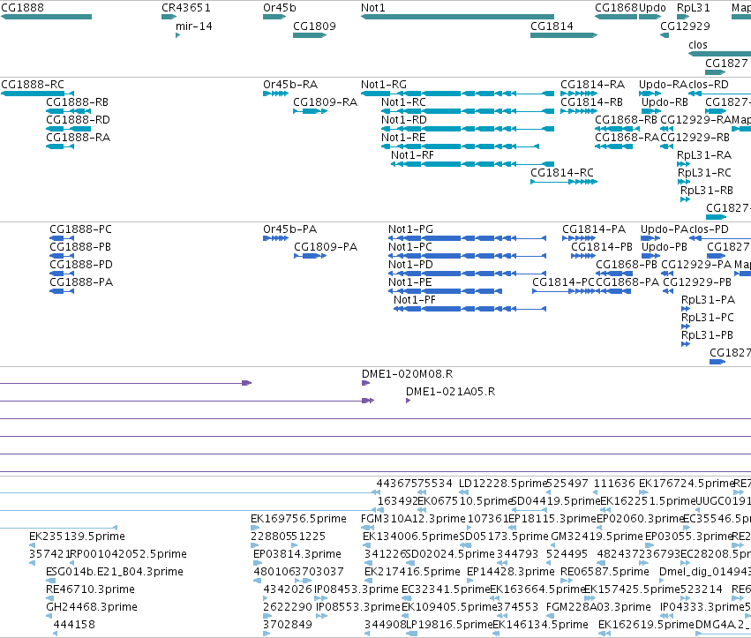Select protein CG1888-PA
This screenshot has height=638, width=751.
pyautogui.click(x=62, y=291)
